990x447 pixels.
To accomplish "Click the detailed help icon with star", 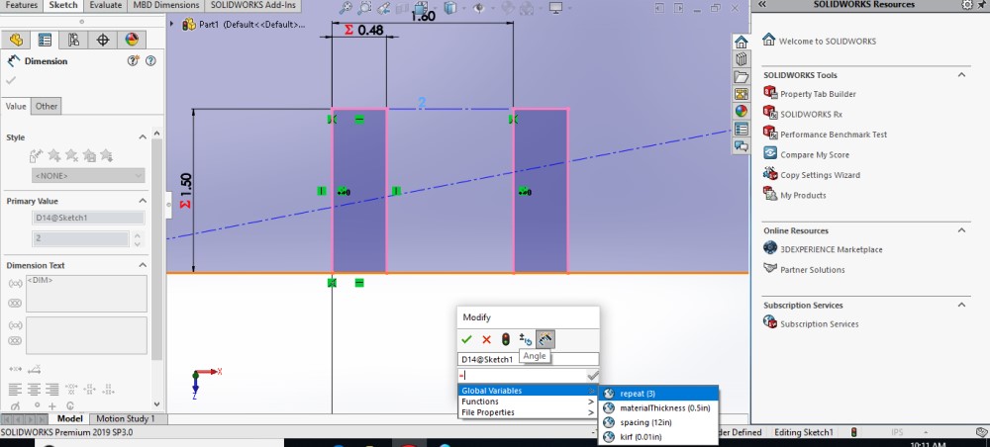I will [x=134, y=61].
